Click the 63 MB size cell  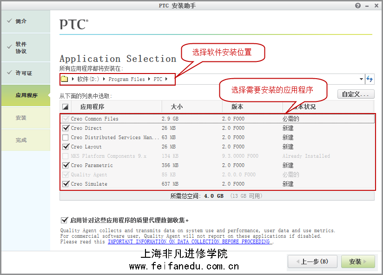click(169, 137)
